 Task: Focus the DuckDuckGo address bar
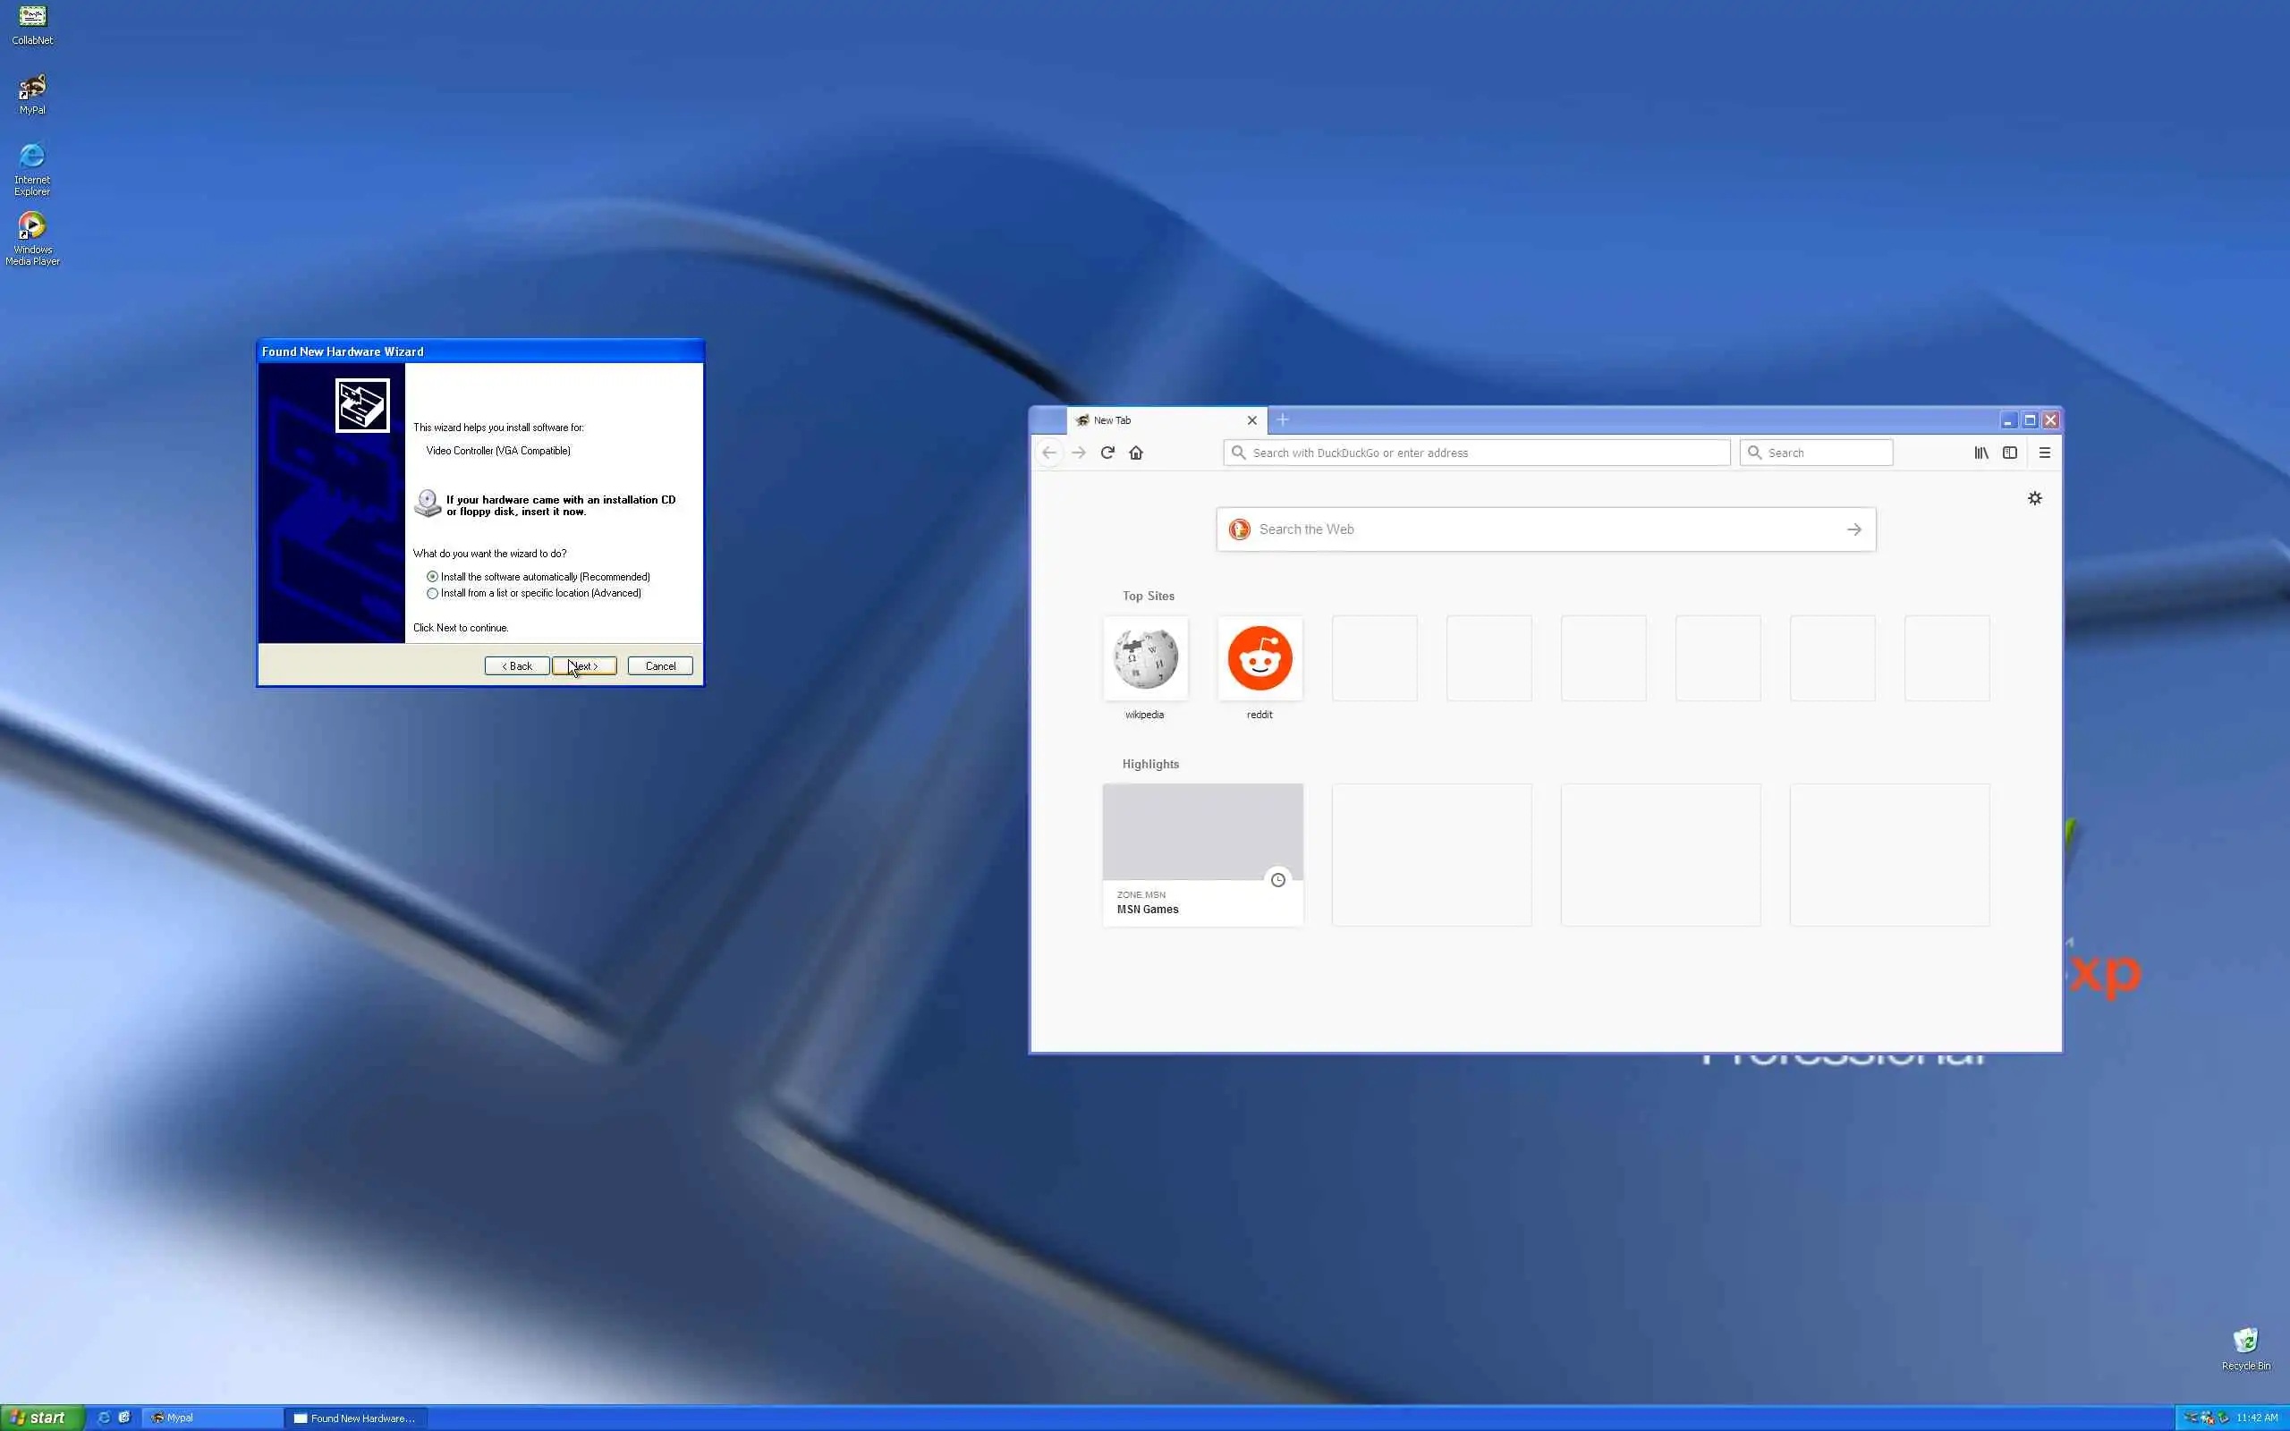click(x=1476, y=453)
